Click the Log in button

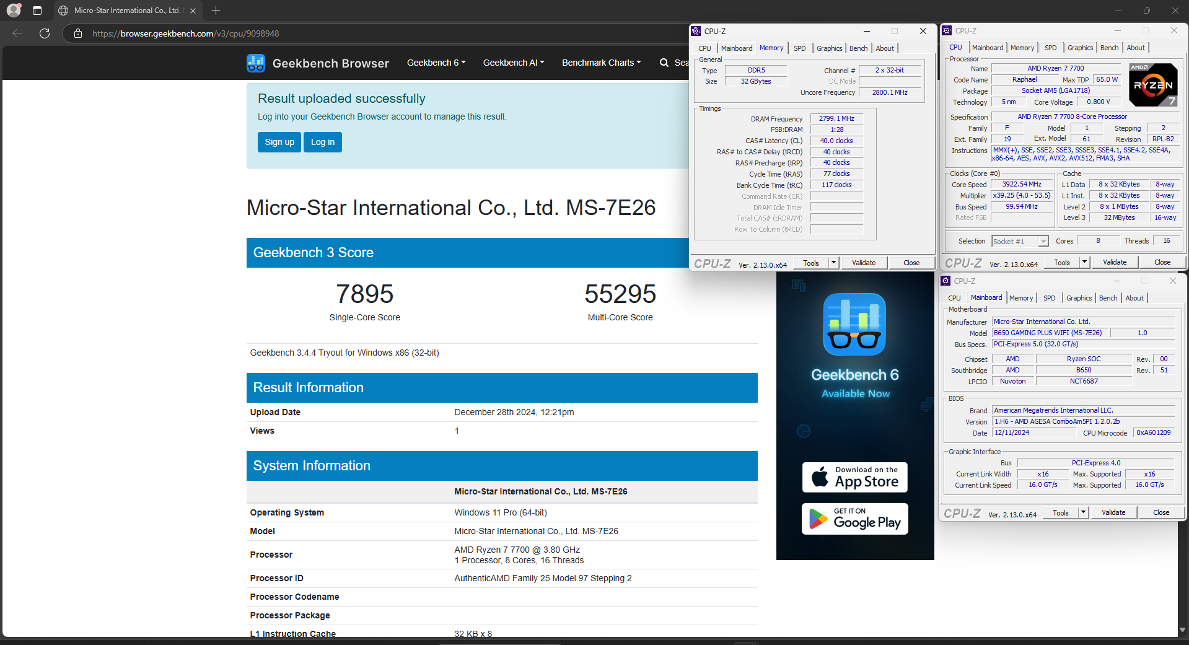[x=323, y=142]
